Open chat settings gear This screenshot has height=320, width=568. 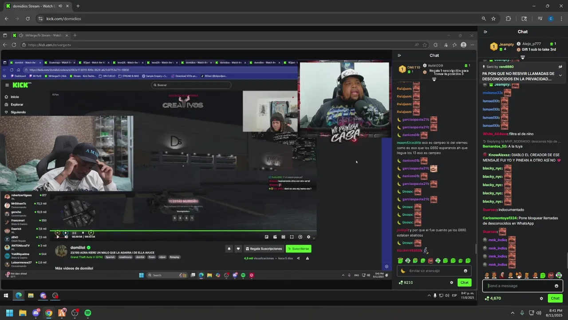coord(541,298)
